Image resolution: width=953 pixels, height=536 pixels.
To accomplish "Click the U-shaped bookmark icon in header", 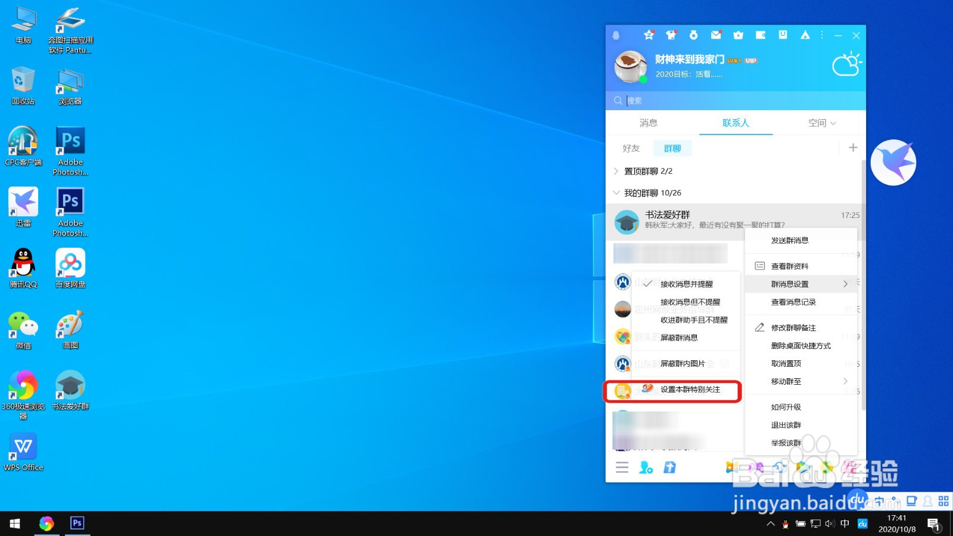I will coord(783,35).
